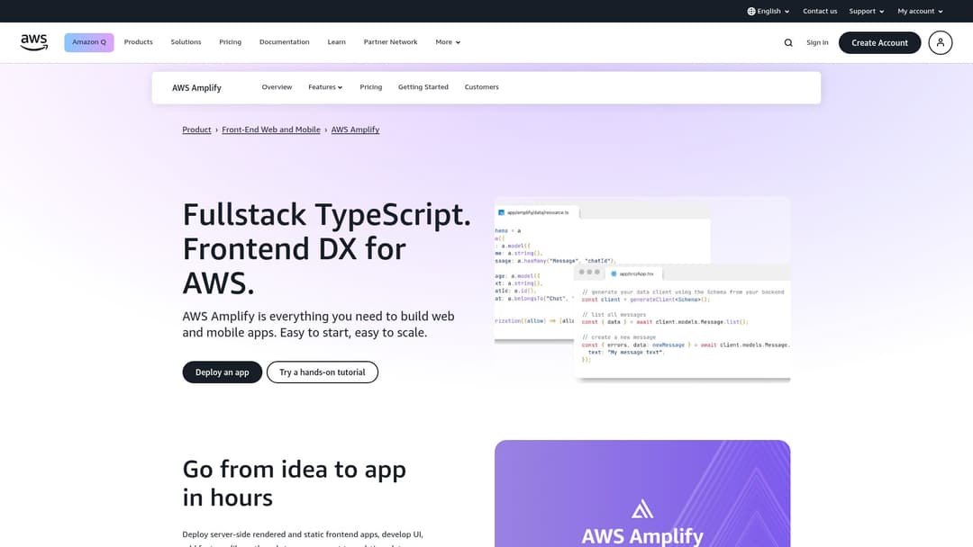Select the Getting Started tab

click(423, 87)
